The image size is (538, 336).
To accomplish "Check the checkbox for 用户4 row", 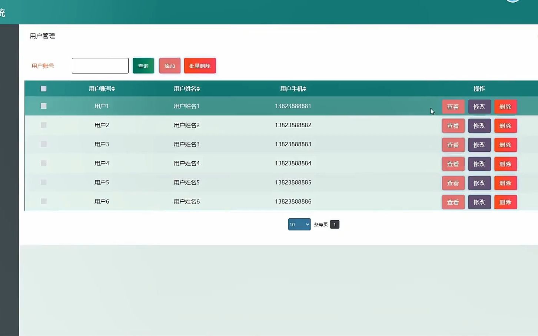I will tap(43, 163).
